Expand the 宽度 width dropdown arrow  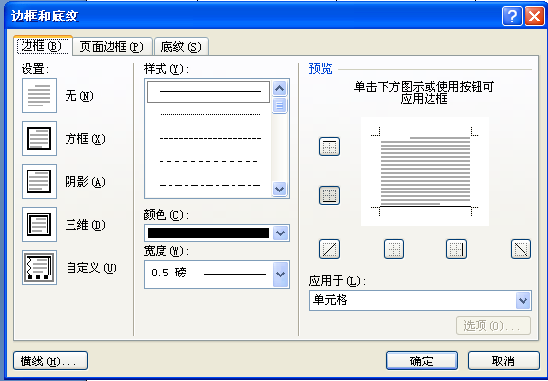tap(280, 275)
